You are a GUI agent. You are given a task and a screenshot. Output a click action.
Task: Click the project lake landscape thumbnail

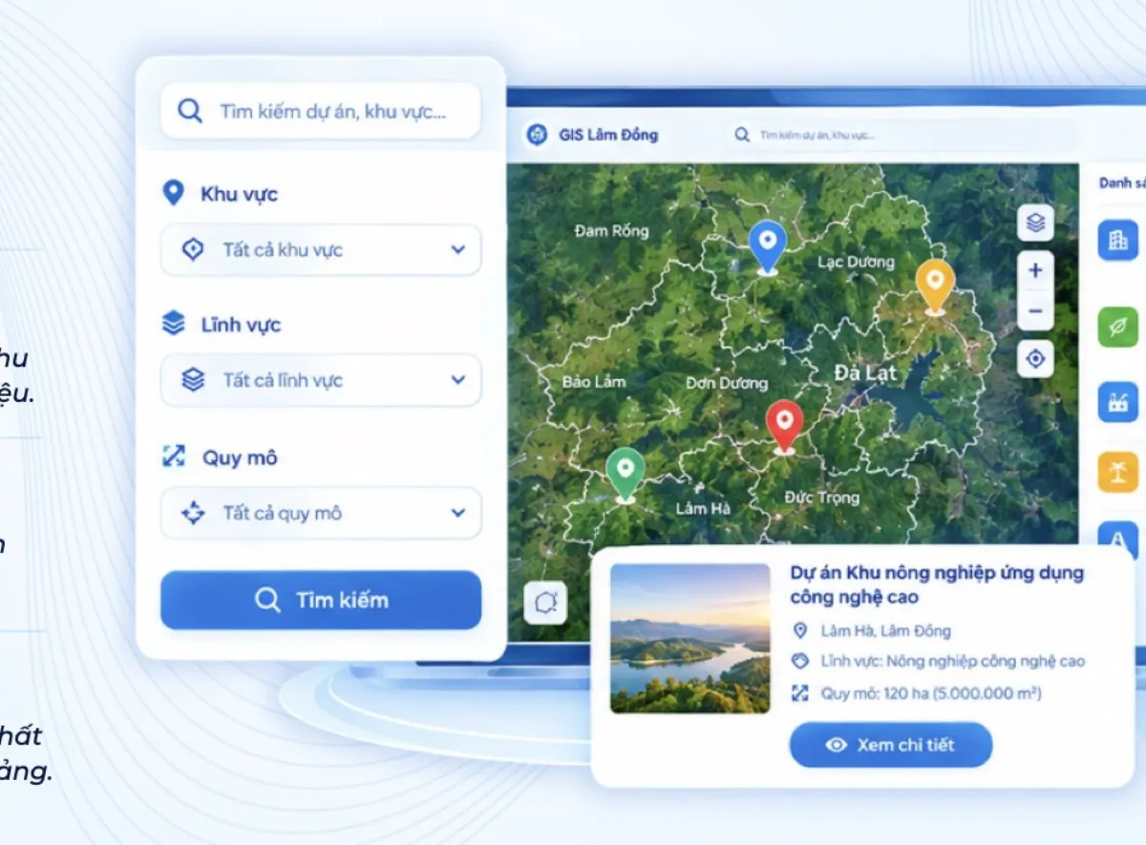(690, 638)
